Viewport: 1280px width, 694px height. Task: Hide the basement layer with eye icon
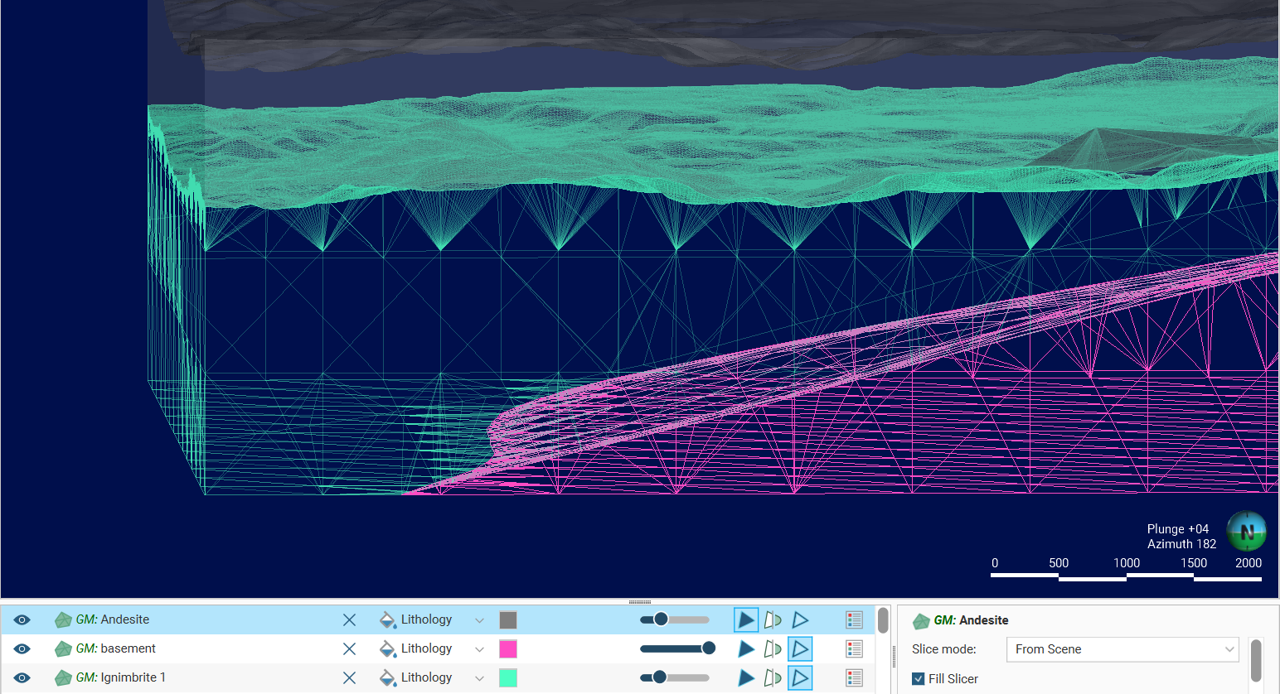(x=22, y=648)
